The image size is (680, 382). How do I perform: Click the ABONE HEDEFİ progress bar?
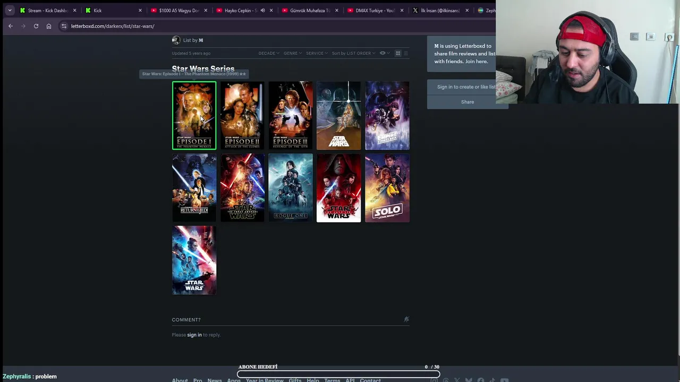pos(338,374)
